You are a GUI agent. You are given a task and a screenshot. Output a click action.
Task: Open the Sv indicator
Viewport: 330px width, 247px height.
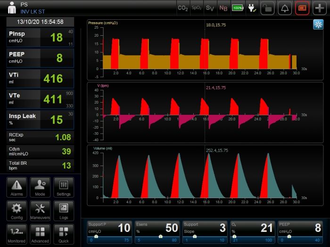tap(210, 8)
